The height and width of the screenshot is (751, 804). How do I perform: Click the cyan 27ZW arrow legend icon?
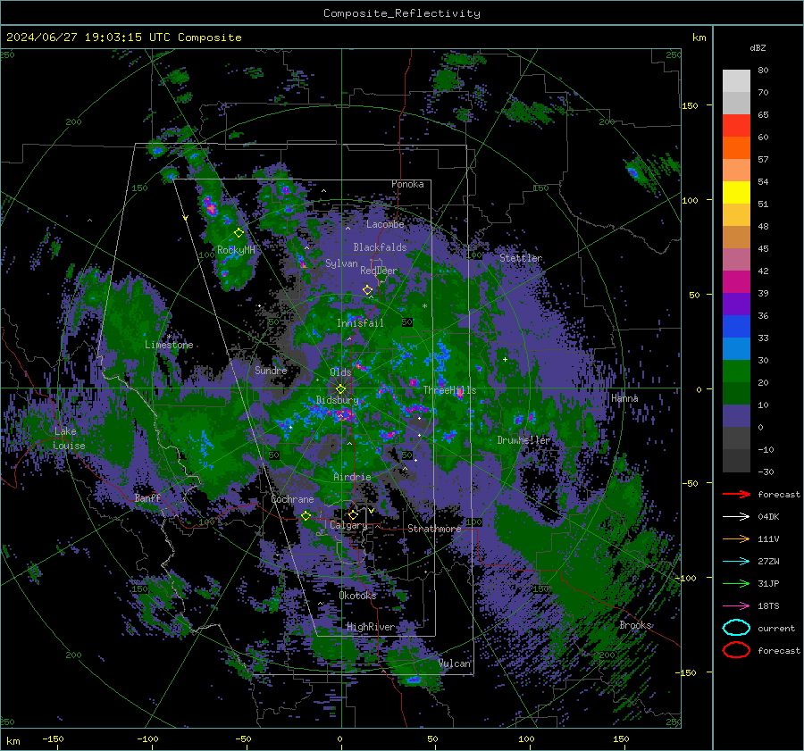click(x=736, y=562)
